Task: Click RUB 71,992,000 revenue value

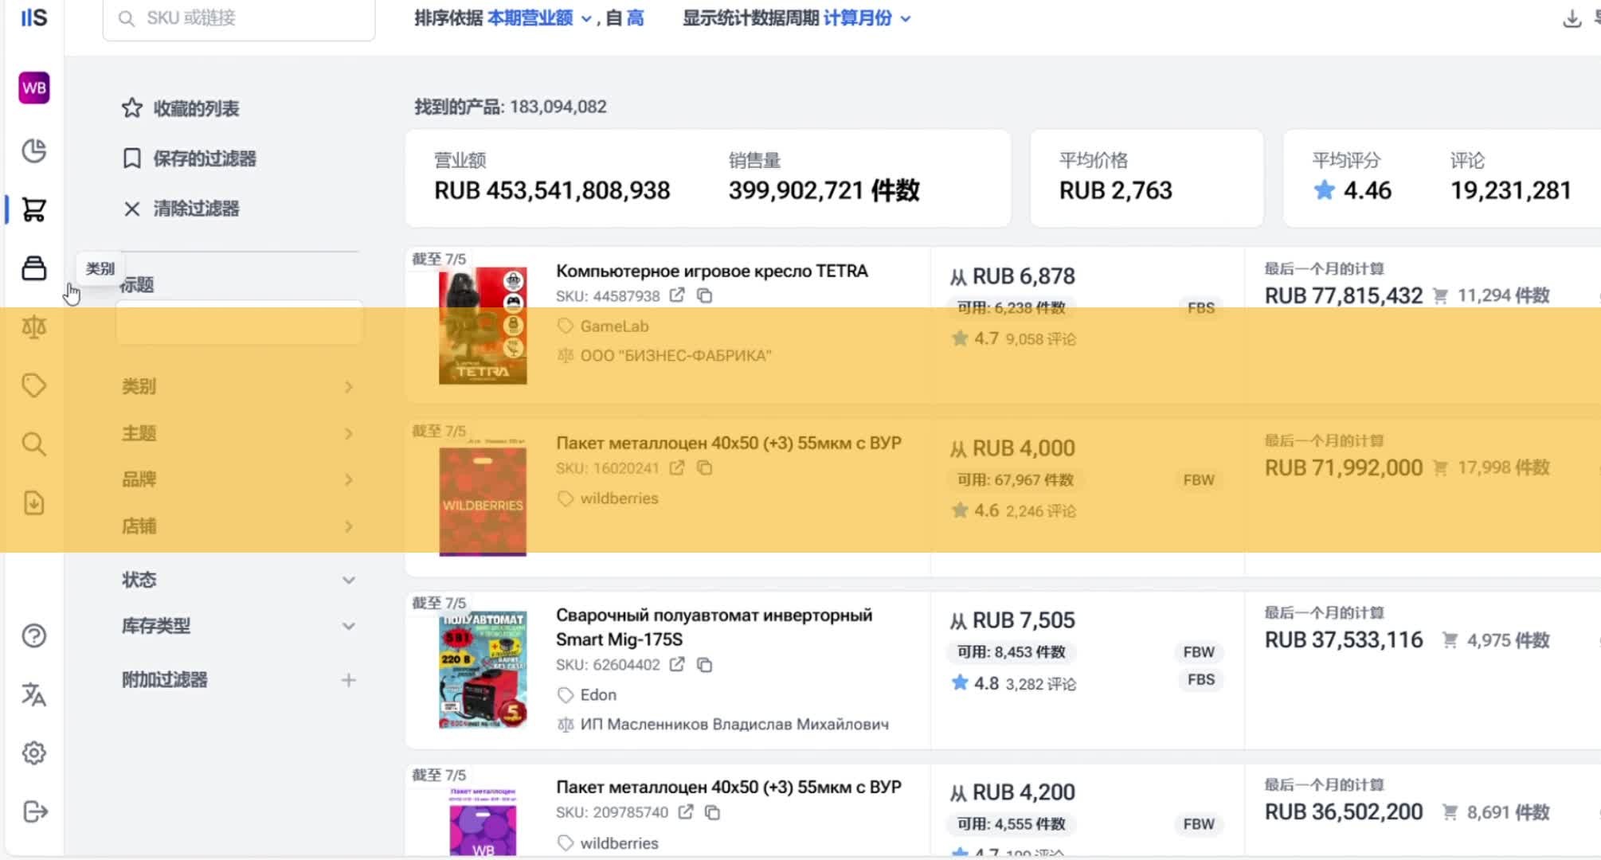Action: click(x=1344, y=467)
